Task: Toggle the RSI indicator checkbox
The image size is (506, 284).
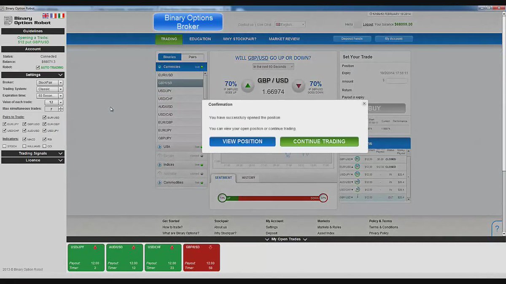Action: [45, 139]
